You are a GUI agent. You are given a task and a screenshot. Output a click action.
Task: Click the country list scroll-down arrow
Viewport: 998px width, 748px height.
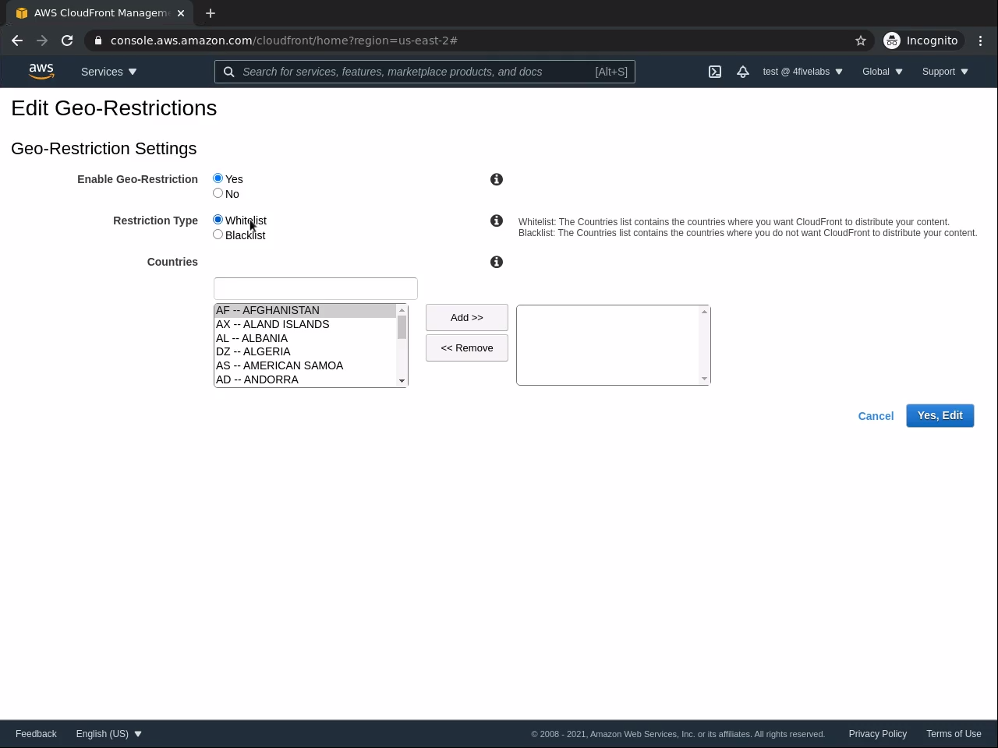pos(402,381)
